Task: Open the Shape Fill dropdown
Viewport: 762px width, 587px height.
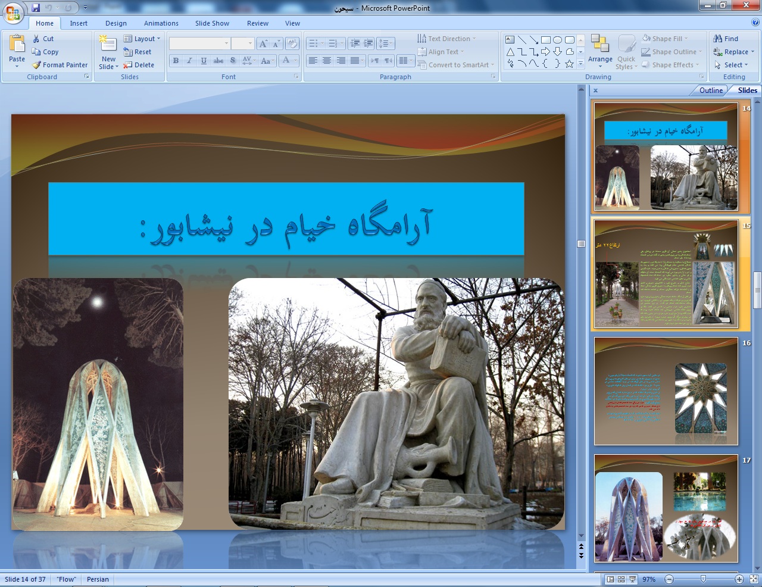Action: click(x=667, y=39)
